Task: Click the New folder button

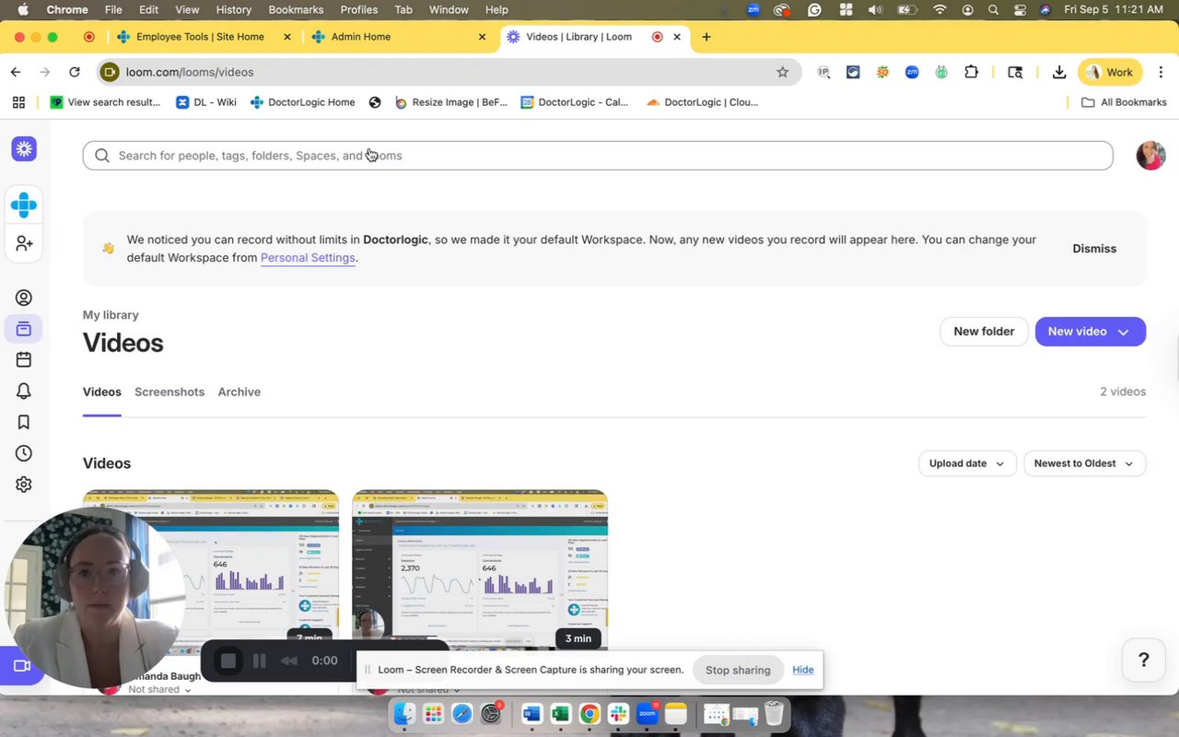Action: 984,332
